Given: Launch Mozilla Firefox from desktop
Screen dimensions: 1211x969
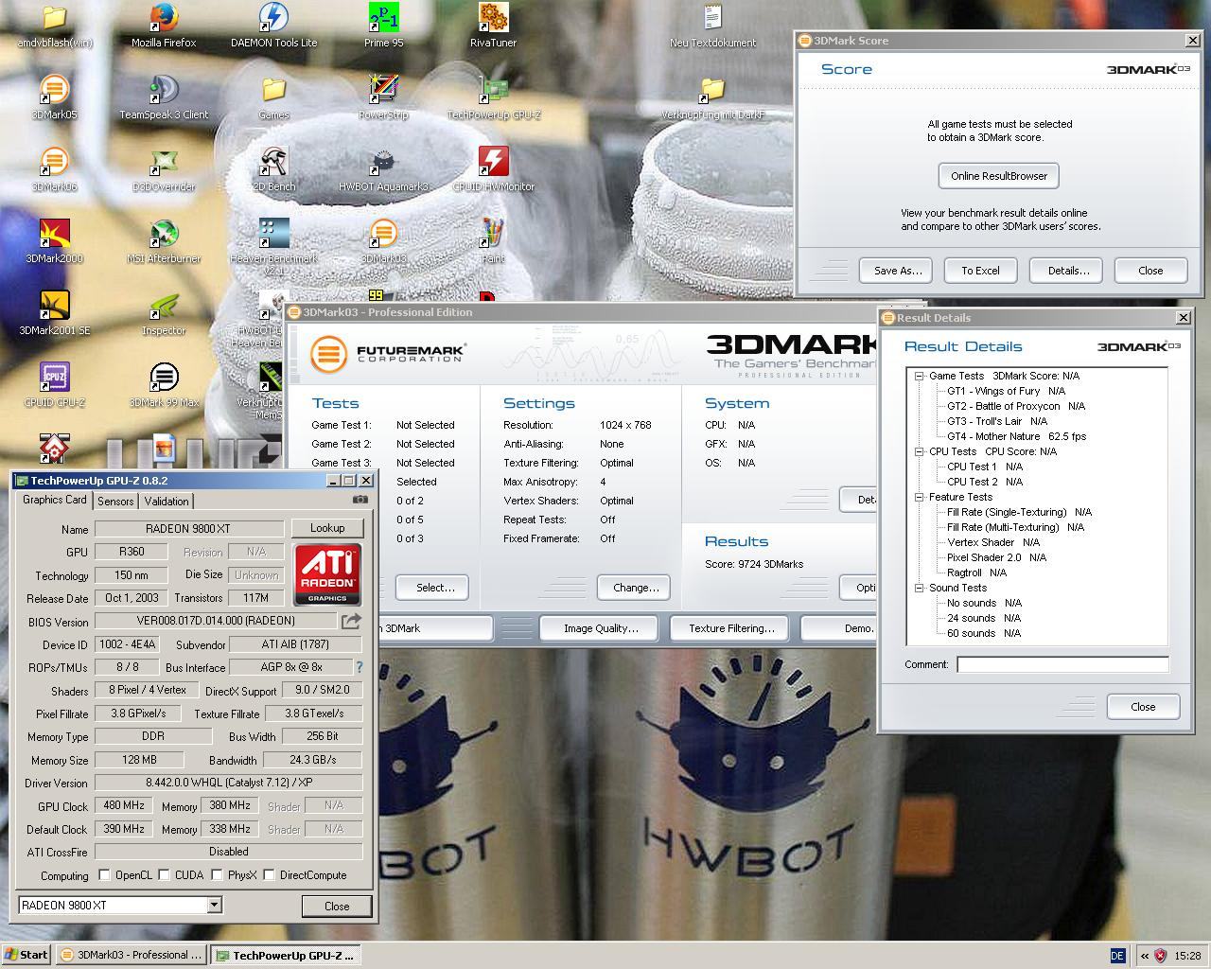Looking at the screenshot, I should tap(164, 26).
